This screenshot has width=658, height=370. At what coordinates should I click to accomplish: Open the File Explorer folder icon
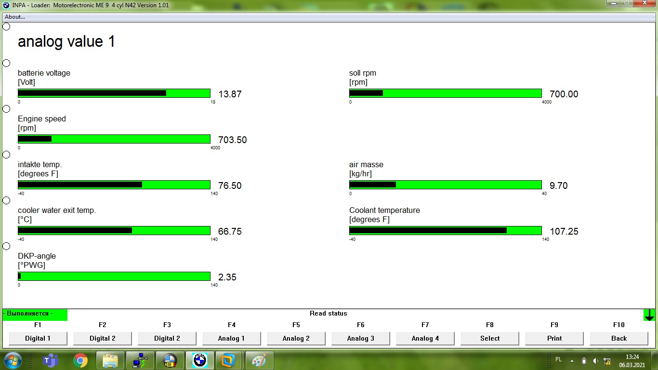point(110,360)
